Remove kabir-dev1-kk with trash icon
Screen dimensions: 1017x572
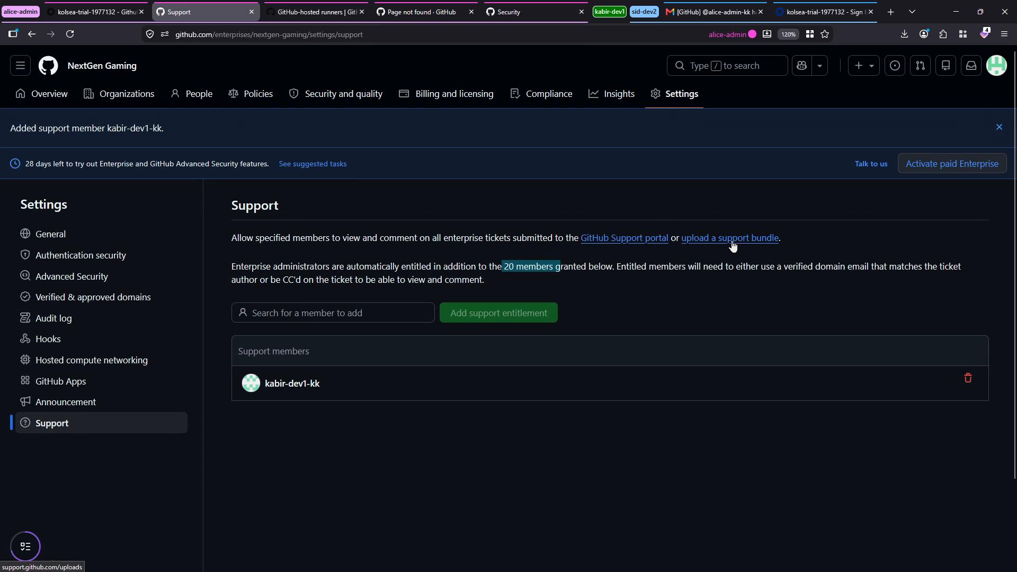968,378
